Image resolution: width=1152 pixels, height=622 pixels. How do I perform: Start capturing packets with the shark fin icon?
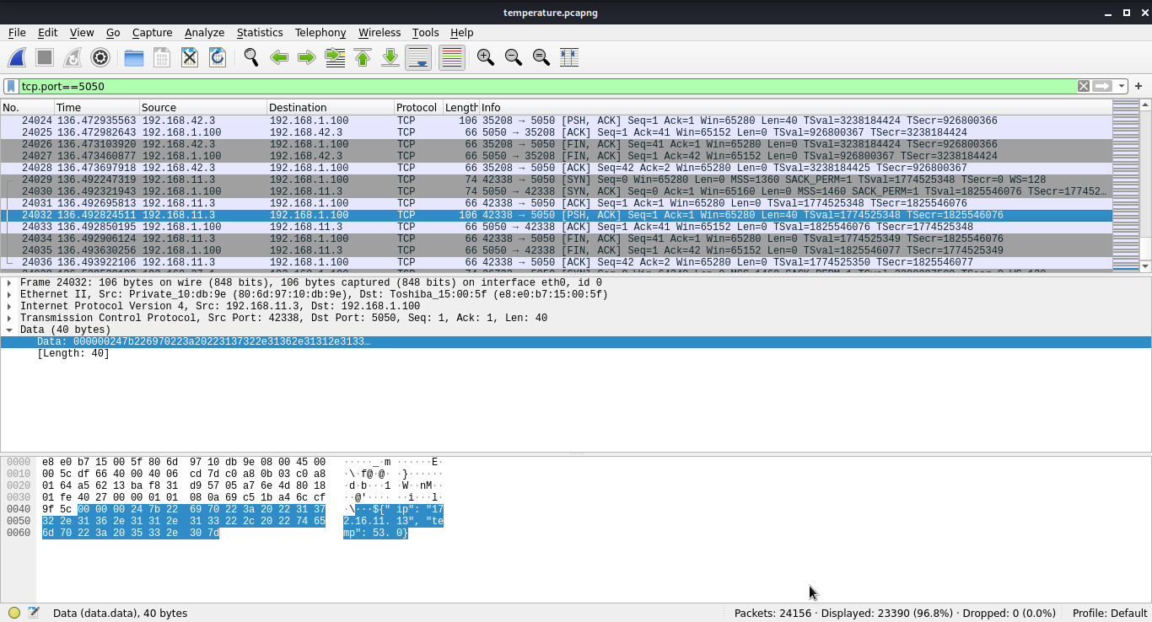click(x=17, y=57)
